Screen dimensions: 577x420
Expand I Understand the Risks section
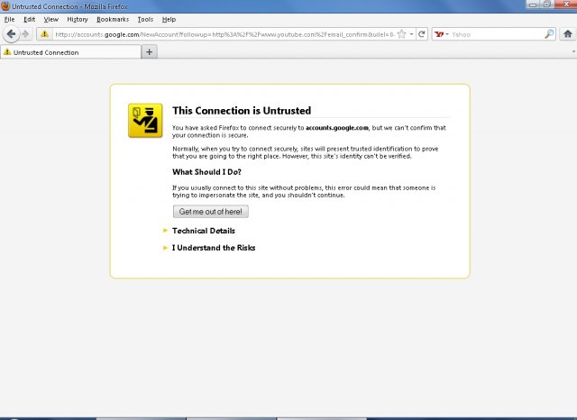point(214,248)
